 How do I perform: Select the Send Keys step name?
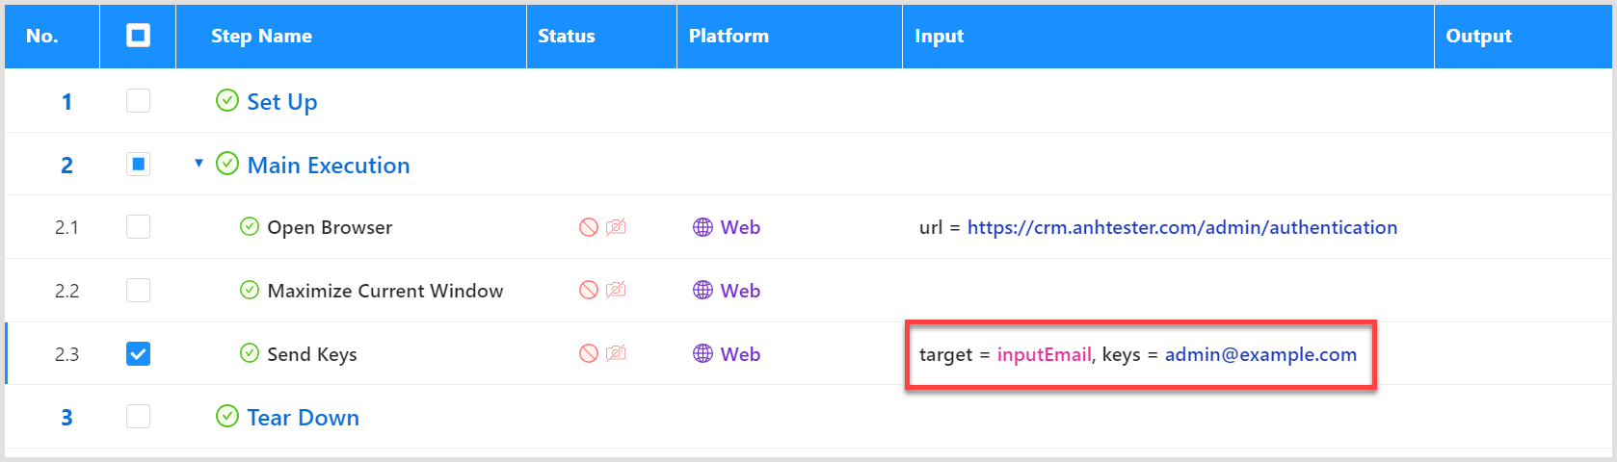[x=312, y=354]
